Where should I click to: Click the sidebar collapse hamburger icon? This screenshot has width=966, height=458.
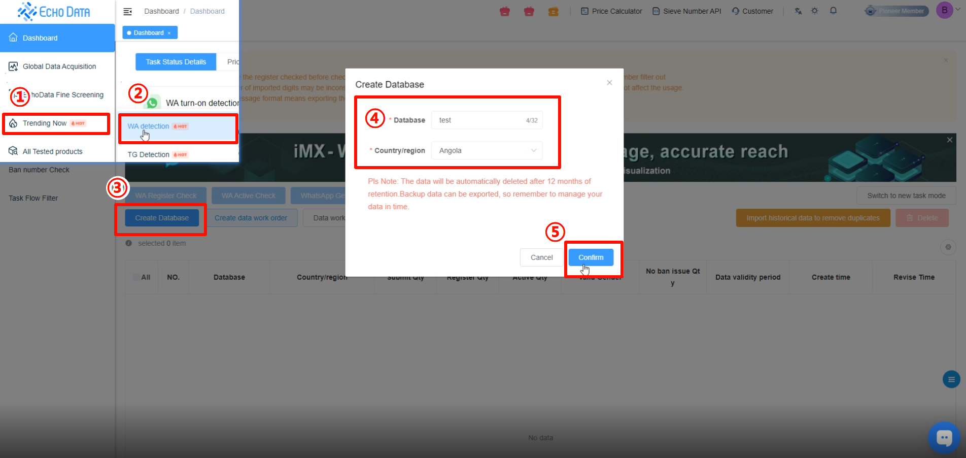[128, 11]
